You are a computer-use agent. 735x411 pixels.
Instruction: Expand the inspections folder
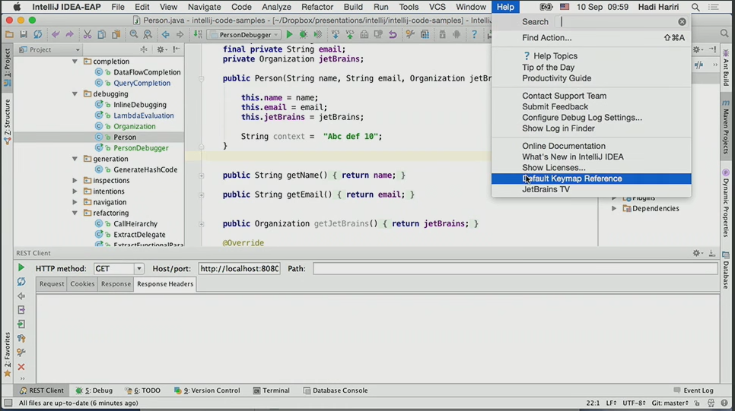(75, 180)
